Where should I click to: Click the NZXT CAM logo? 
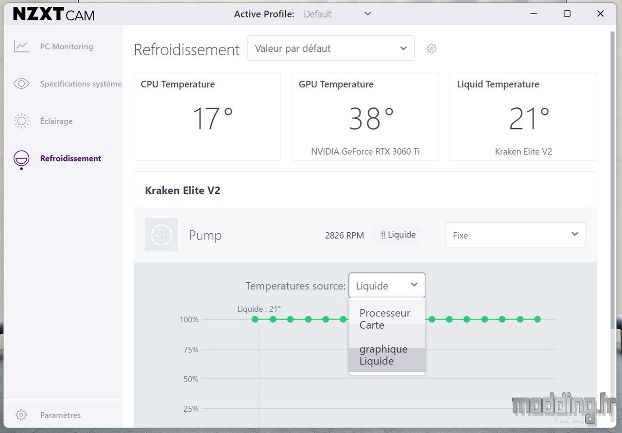pyautogui.click(x=54, y=15)
